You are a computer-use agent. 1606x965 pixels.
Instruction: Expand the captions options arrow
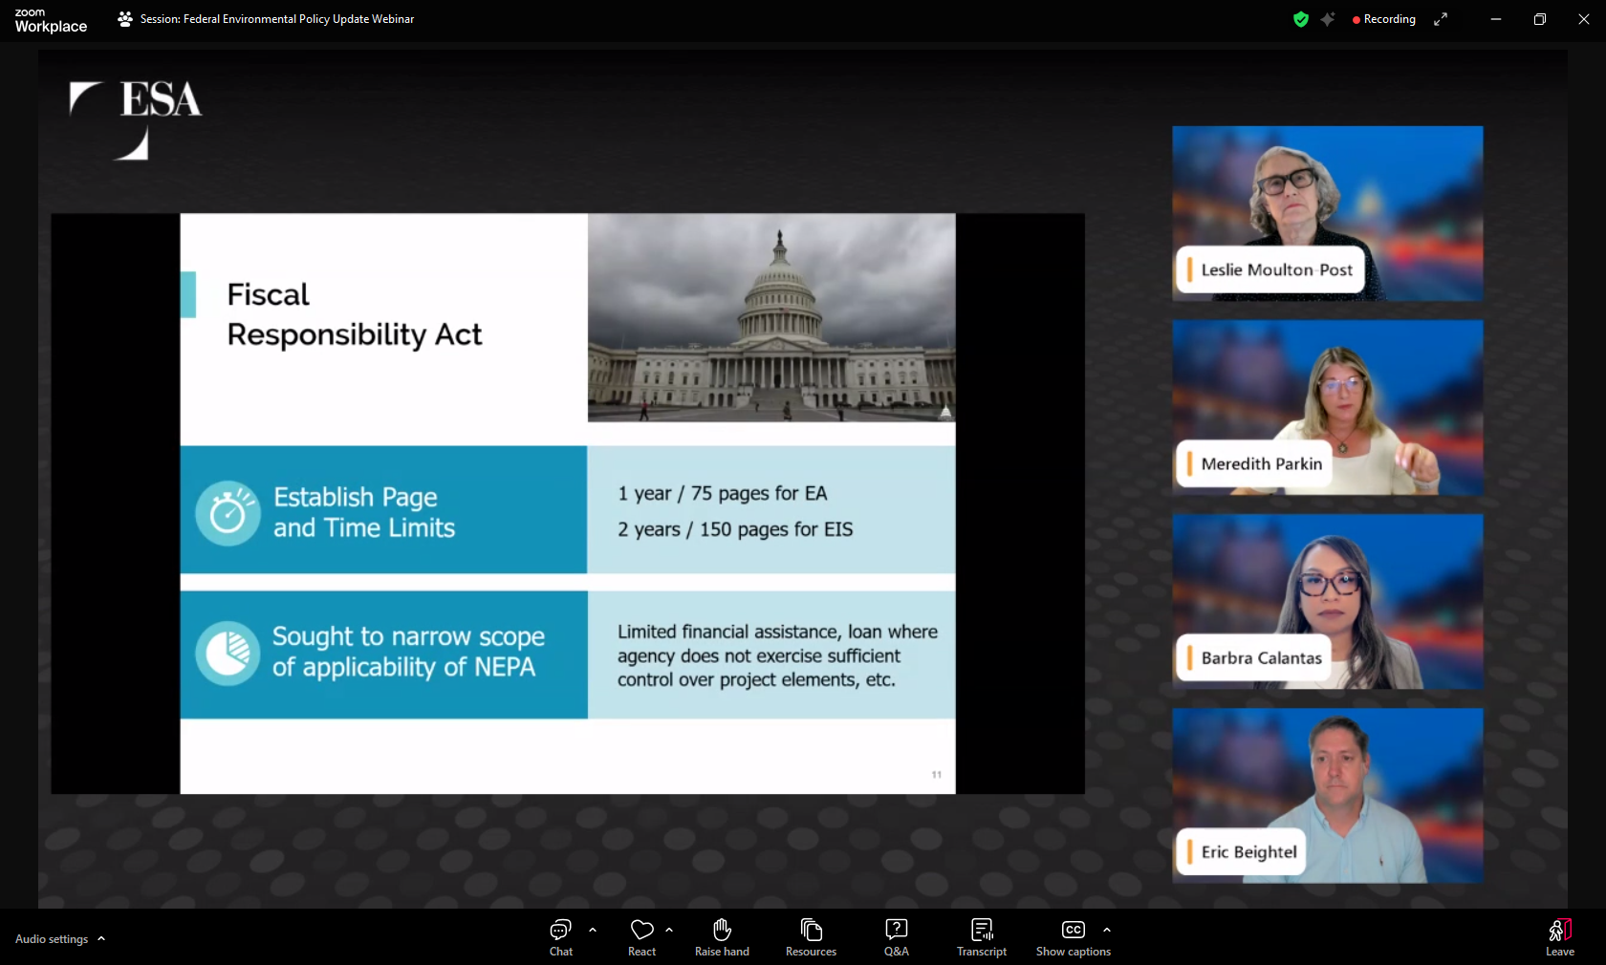1107,930
